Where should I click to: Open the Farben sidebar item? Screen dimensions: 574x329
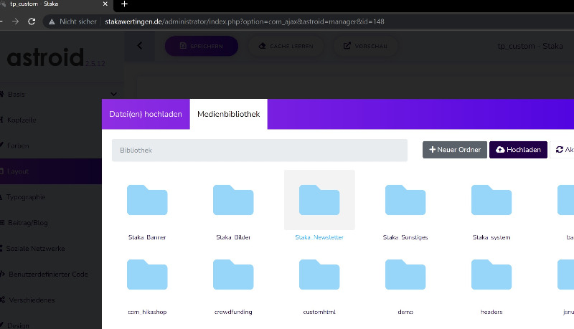click(51, 146)
